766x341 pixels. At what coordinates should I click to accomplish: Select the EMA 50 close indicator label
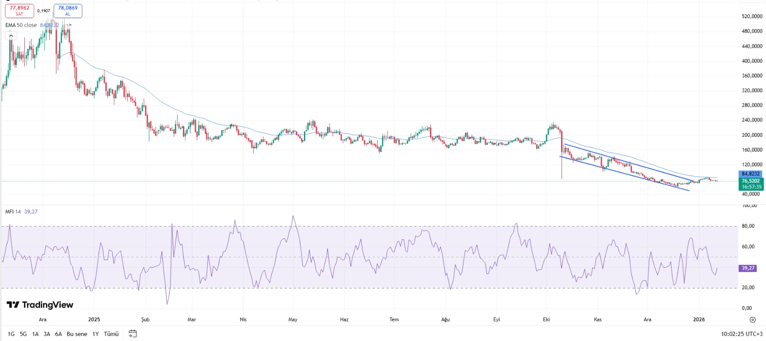[x=21, y=25]
